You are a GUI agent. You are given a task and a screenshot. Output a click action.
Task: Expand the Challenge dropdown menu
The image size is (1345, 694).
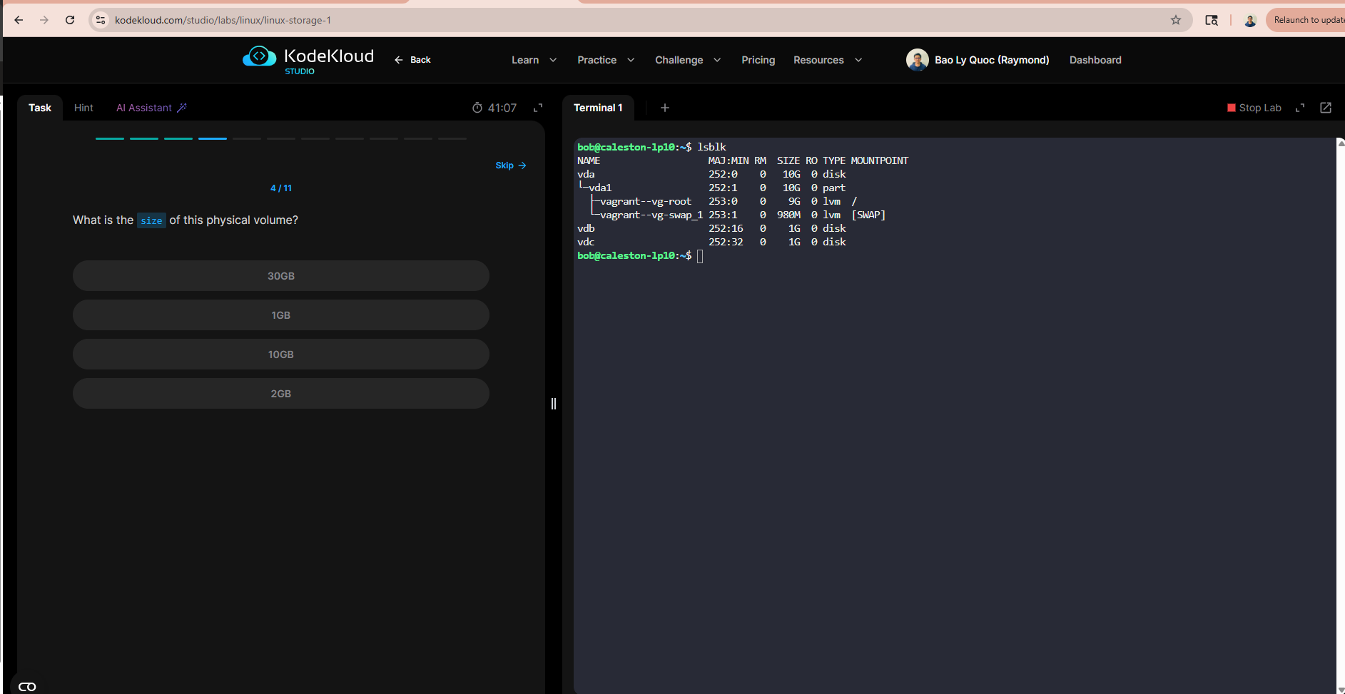pos(687,60)
